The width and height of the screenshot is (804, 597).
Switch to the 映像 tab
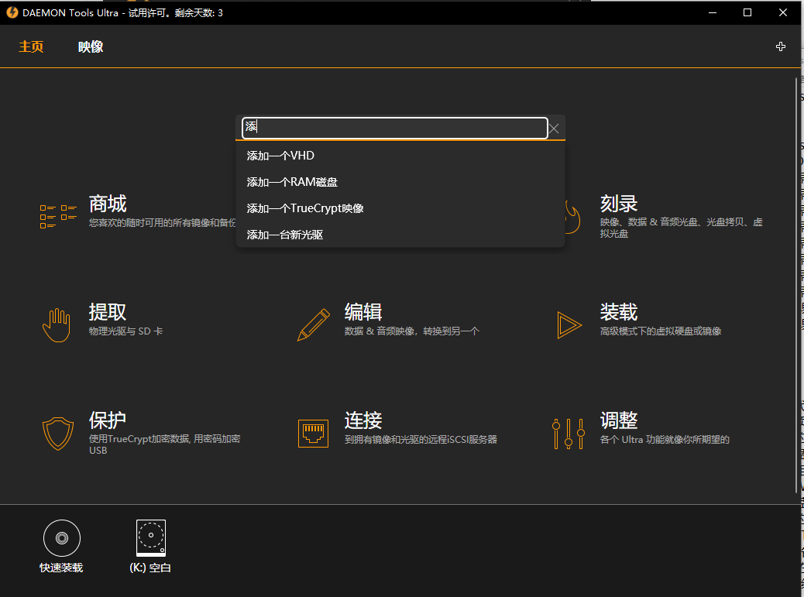(91, 46)
